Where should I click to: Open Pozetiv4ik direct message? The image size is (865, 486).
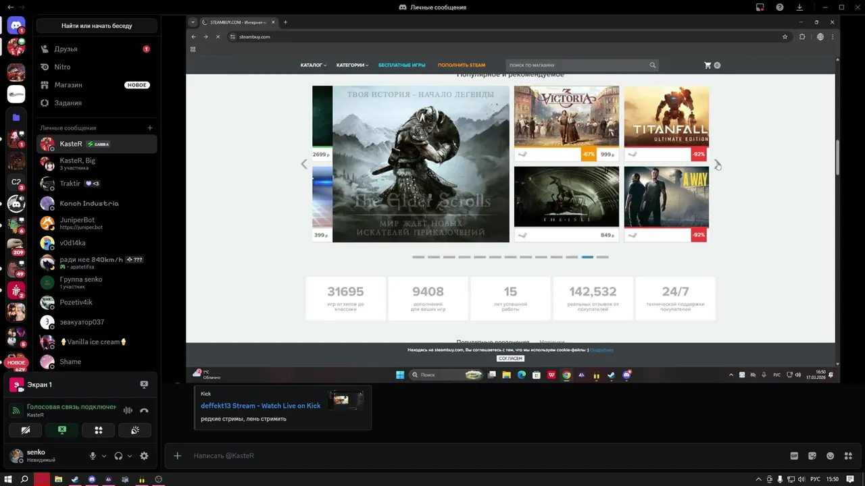(x=97, y=302)
